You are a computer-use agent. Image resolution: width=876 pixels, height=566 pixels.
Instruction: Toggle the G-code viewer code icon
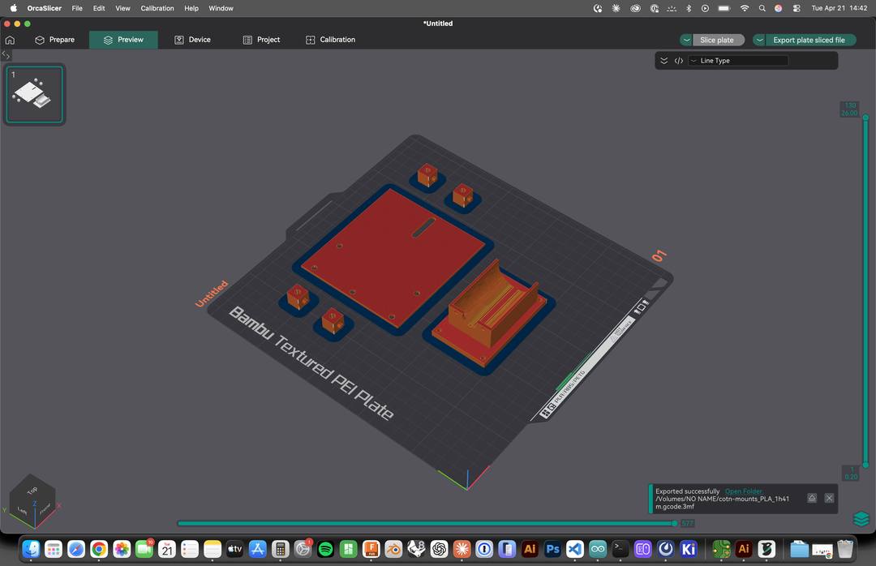pyautogui.click(x=678, y=60)
